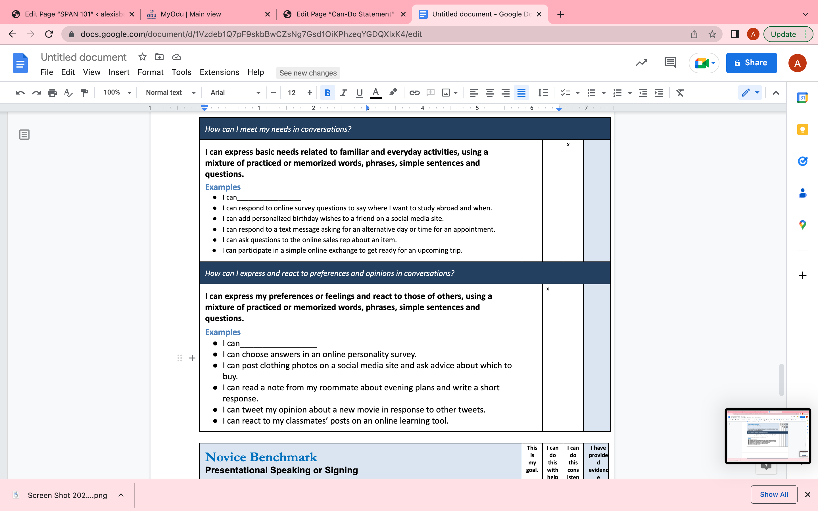
Task: Toggle Bold formatting button
Action: pos(327,93)
